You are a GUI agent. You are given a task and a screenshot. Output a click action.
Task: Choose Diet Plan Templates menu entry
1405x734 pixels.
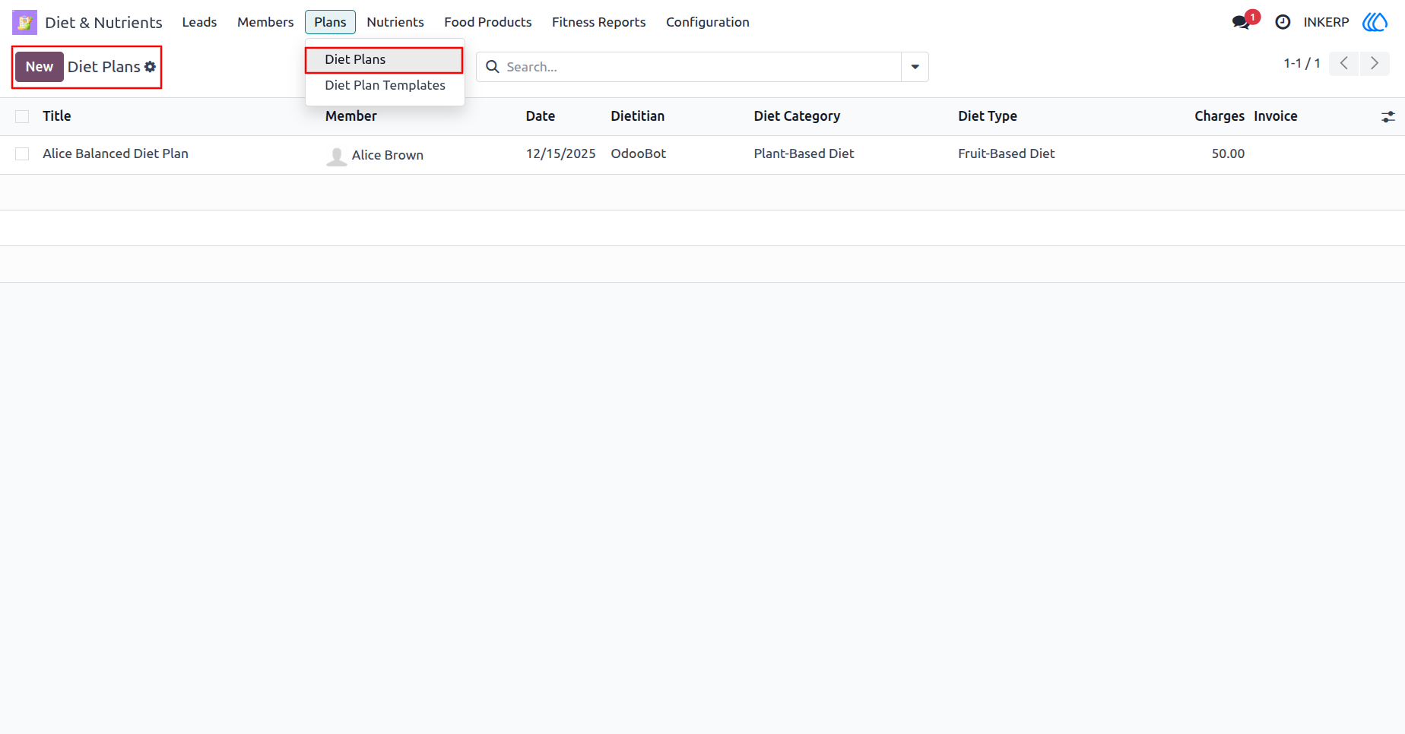[385, 85]
